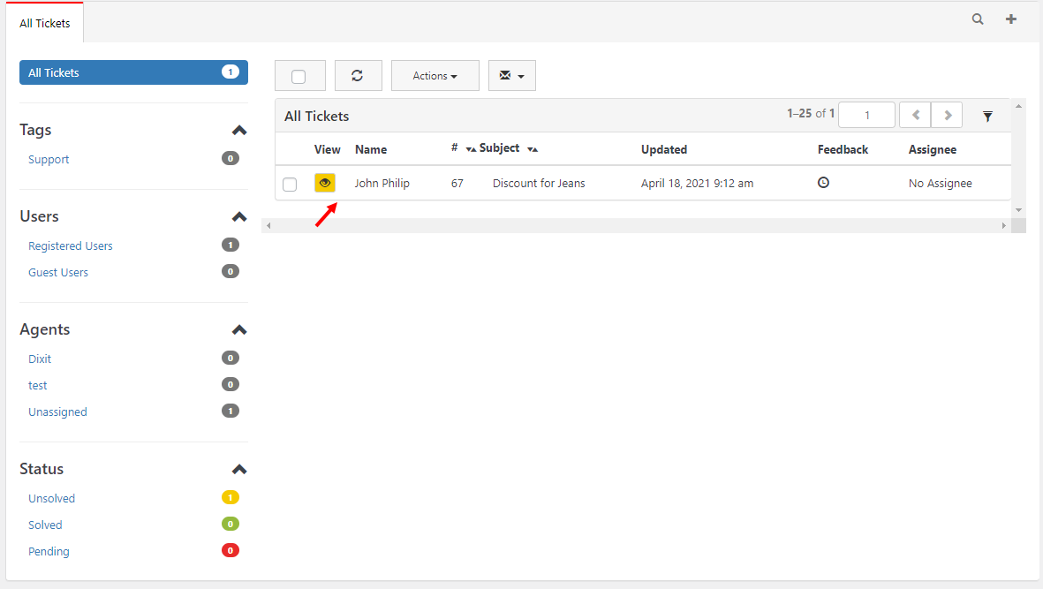Screen dimensions: 1043x589
Task: Tick the select-all tickets checkbox
Action: click(x=299, y=77)
